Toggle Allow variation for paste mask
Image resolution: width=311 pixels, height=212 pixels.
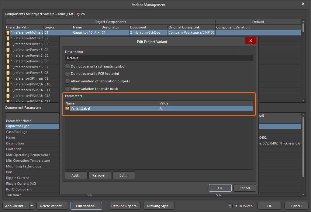coord(67,89)
